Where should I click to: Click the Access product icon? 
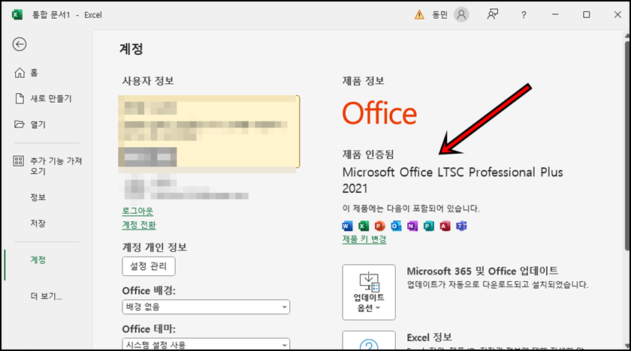pos(445,226)
